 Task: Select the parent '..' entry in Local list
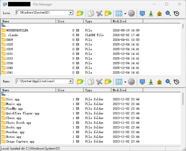(5, 26)
